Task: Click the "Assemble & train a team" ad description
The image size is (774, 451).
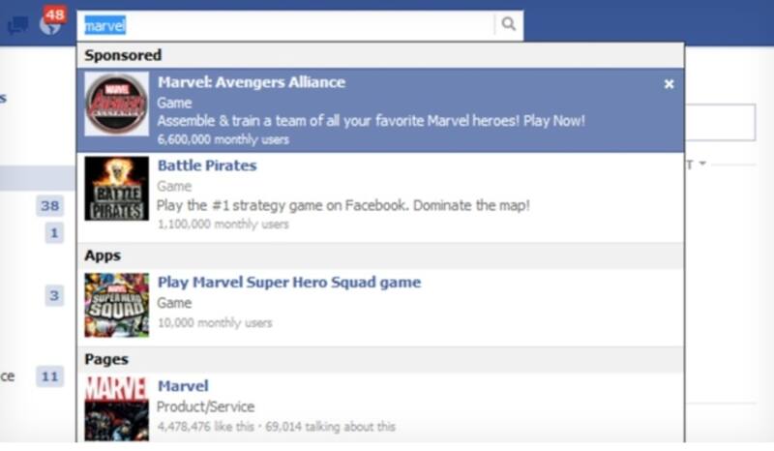Action: pyautogui.click(x=372, y=122)
